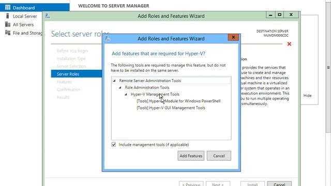The height and width of the screenshot is (186, 331).
Task: Click the red X error icon
Action: pos(289,44)
